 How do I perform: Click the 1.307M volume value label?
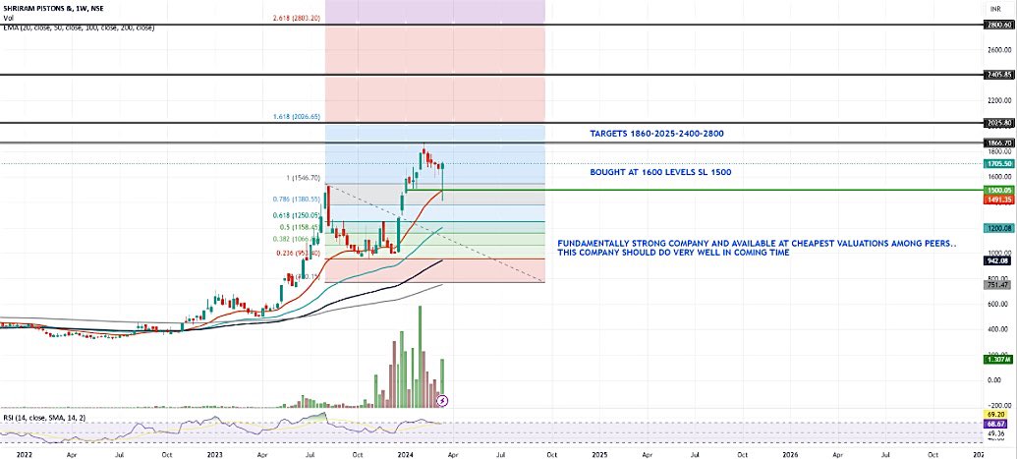point(998,359)
